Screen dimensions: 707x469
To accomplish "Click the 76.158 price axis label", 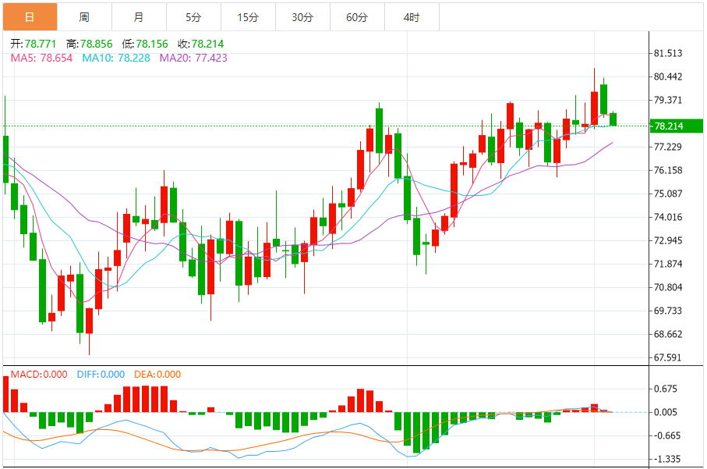I will click(x=668, y=170).
